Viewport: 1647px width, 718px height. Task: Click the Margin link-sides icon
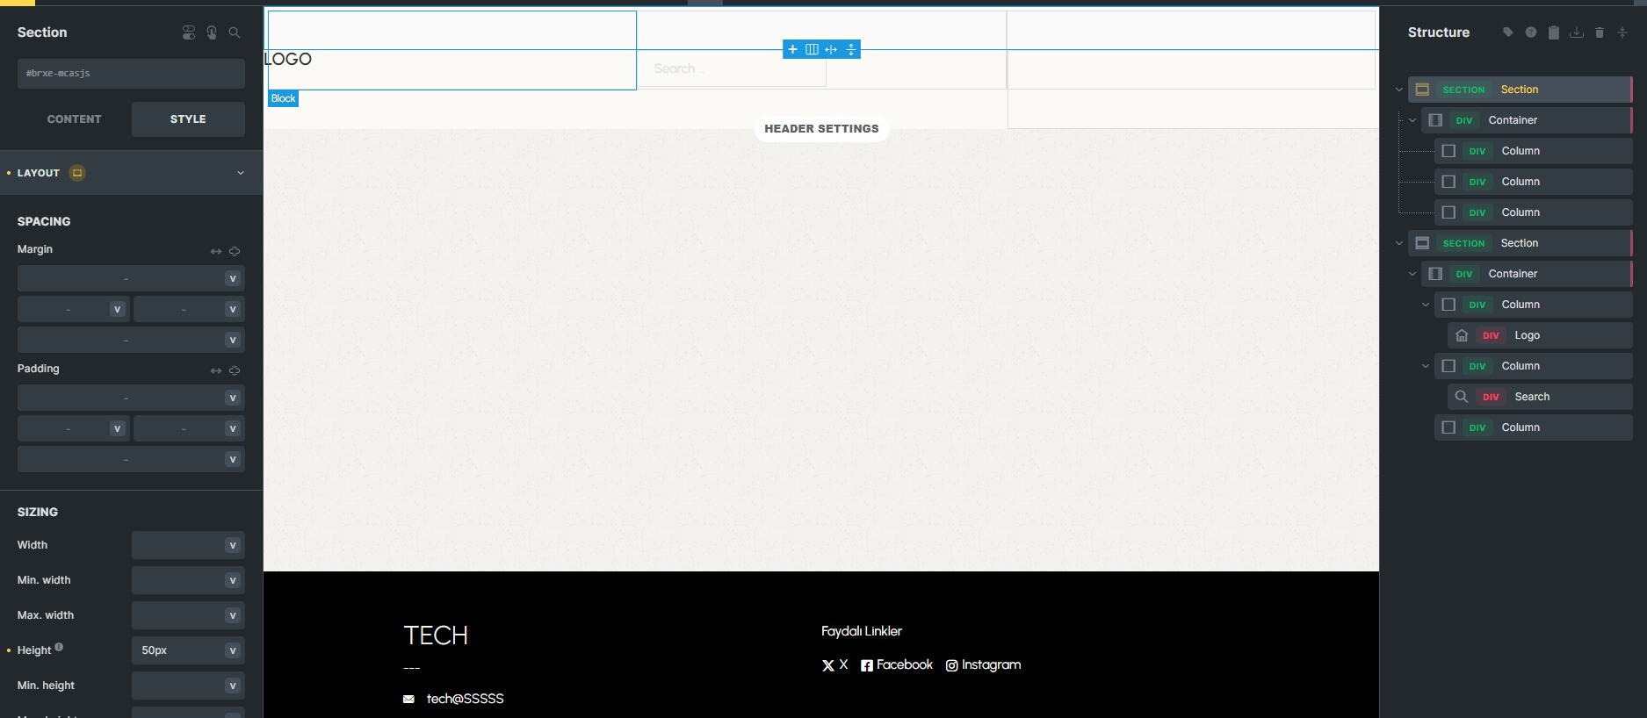pyautogui.click(x=235, y=251)
